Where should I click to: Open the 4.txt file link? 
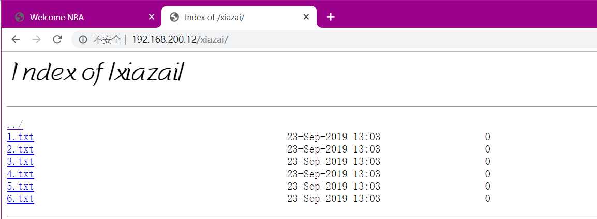20,174
